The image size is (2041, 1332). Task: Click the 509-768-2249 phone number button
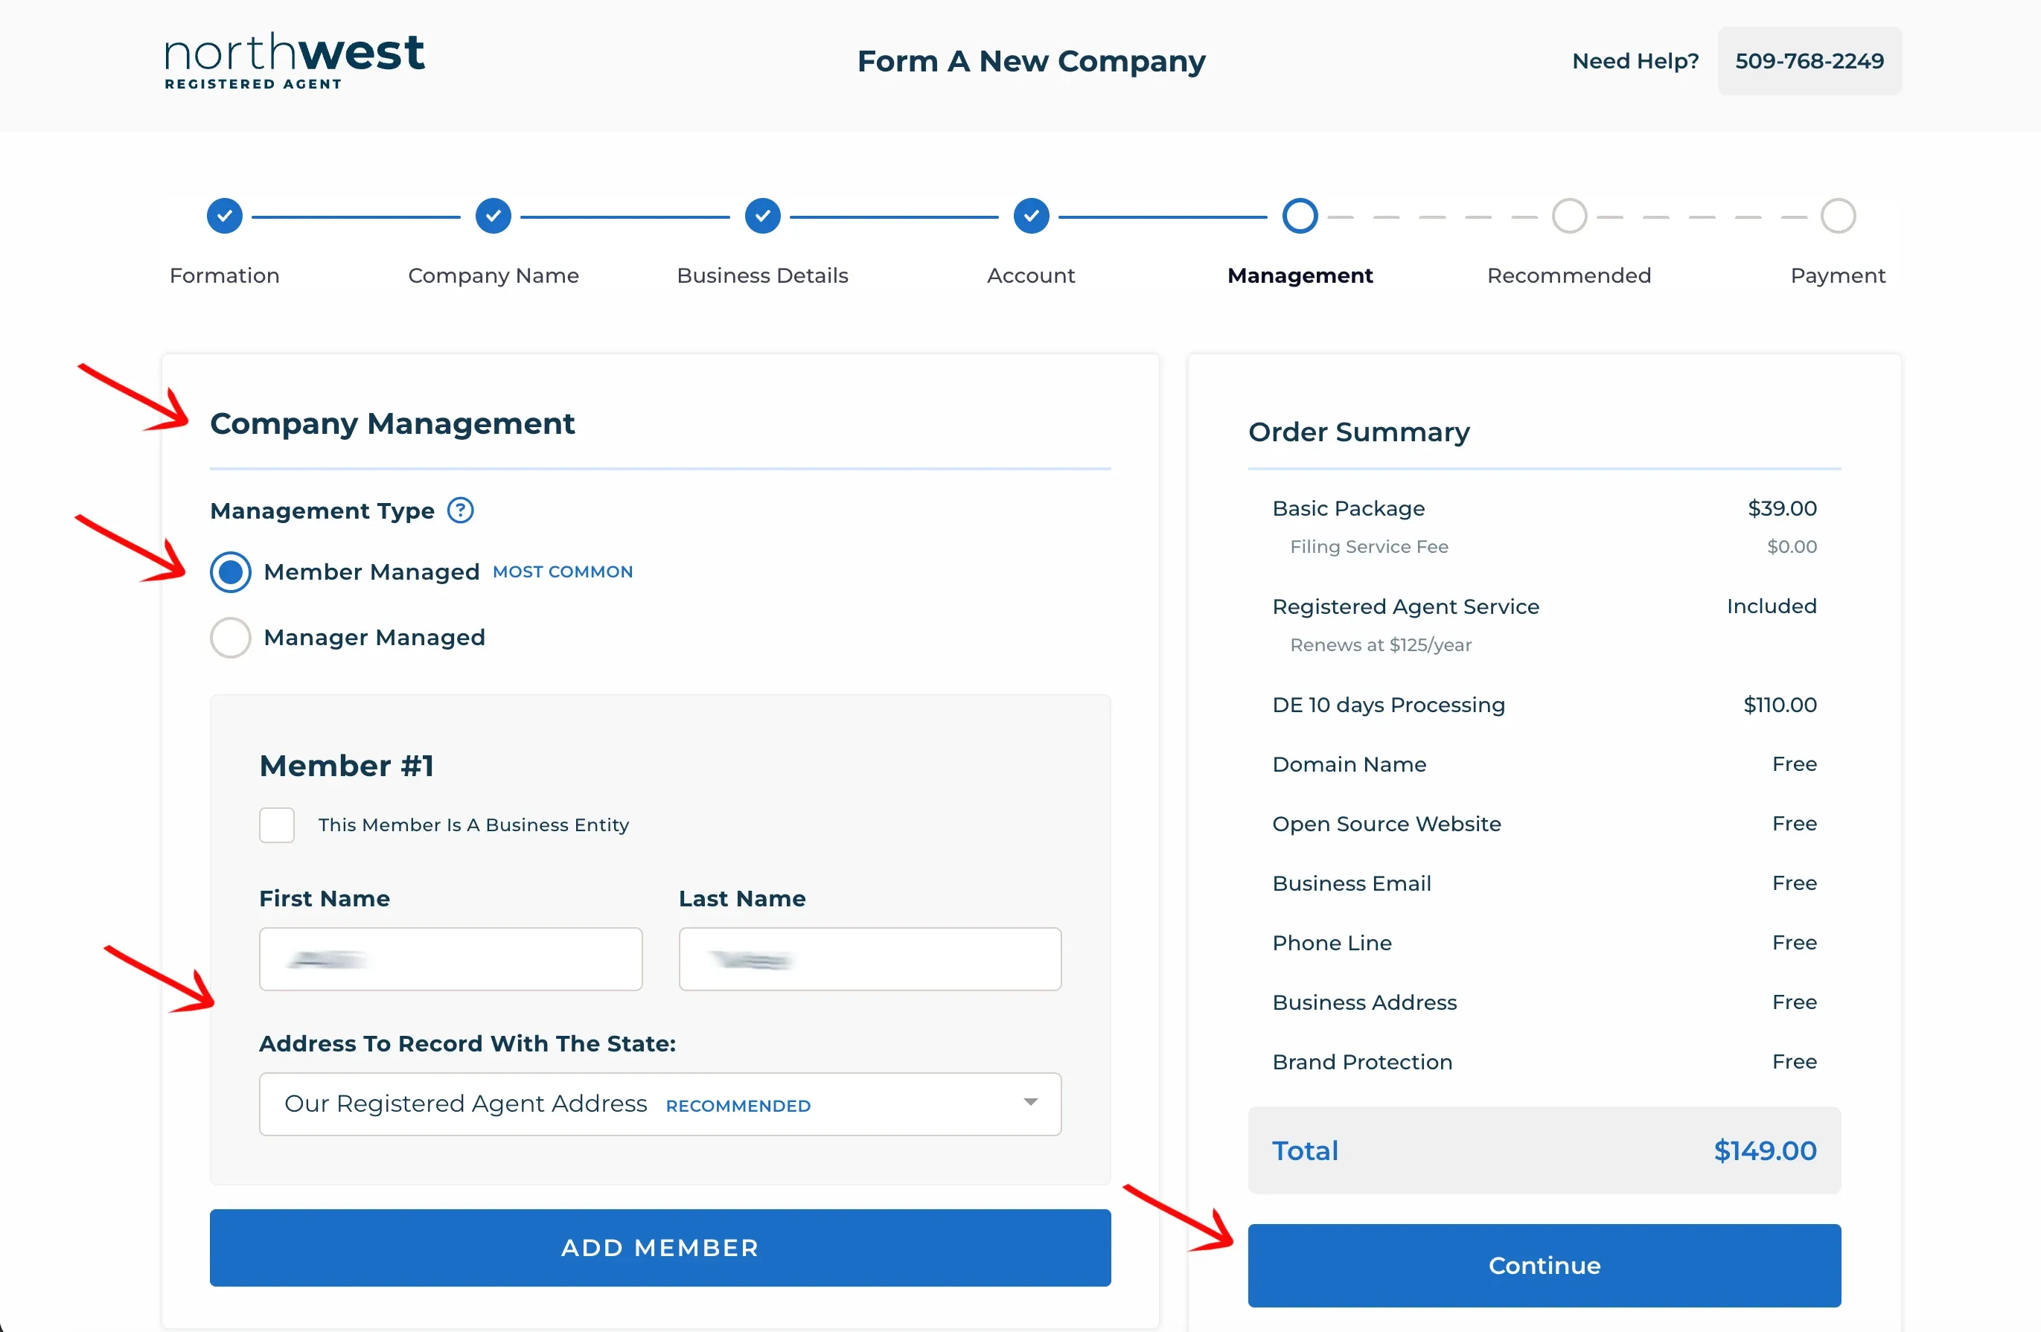[1810, 61]
